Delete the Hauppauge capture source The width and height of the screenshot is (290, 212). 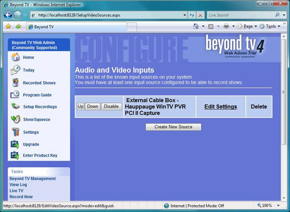259,107
